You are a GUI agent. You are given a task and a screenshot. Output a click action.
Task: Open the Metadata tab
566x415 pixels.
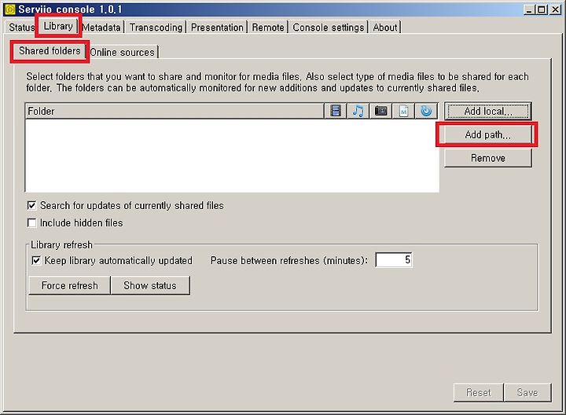coord(101,28)
